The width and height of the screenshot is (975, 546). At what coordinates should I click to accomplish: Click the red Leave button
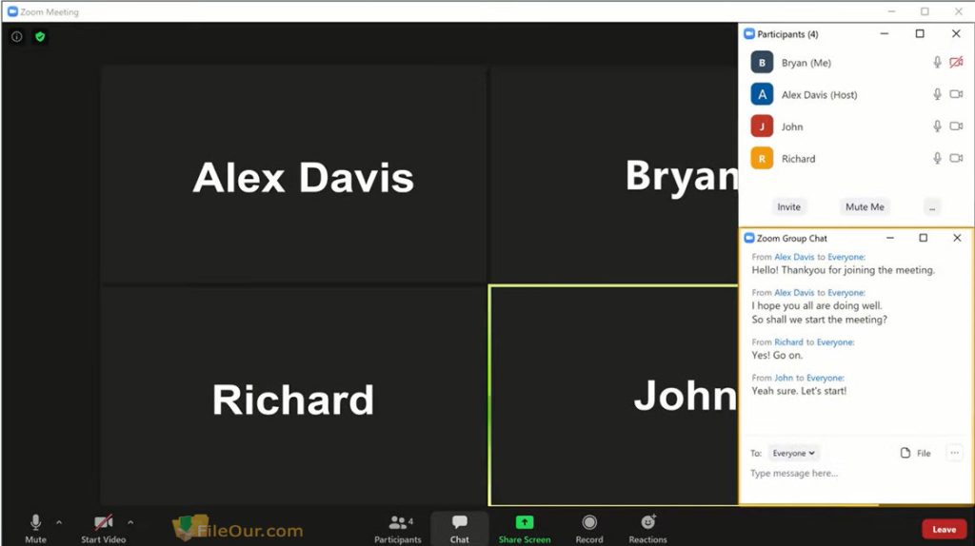pyautogui.click(x=944, y=530)
